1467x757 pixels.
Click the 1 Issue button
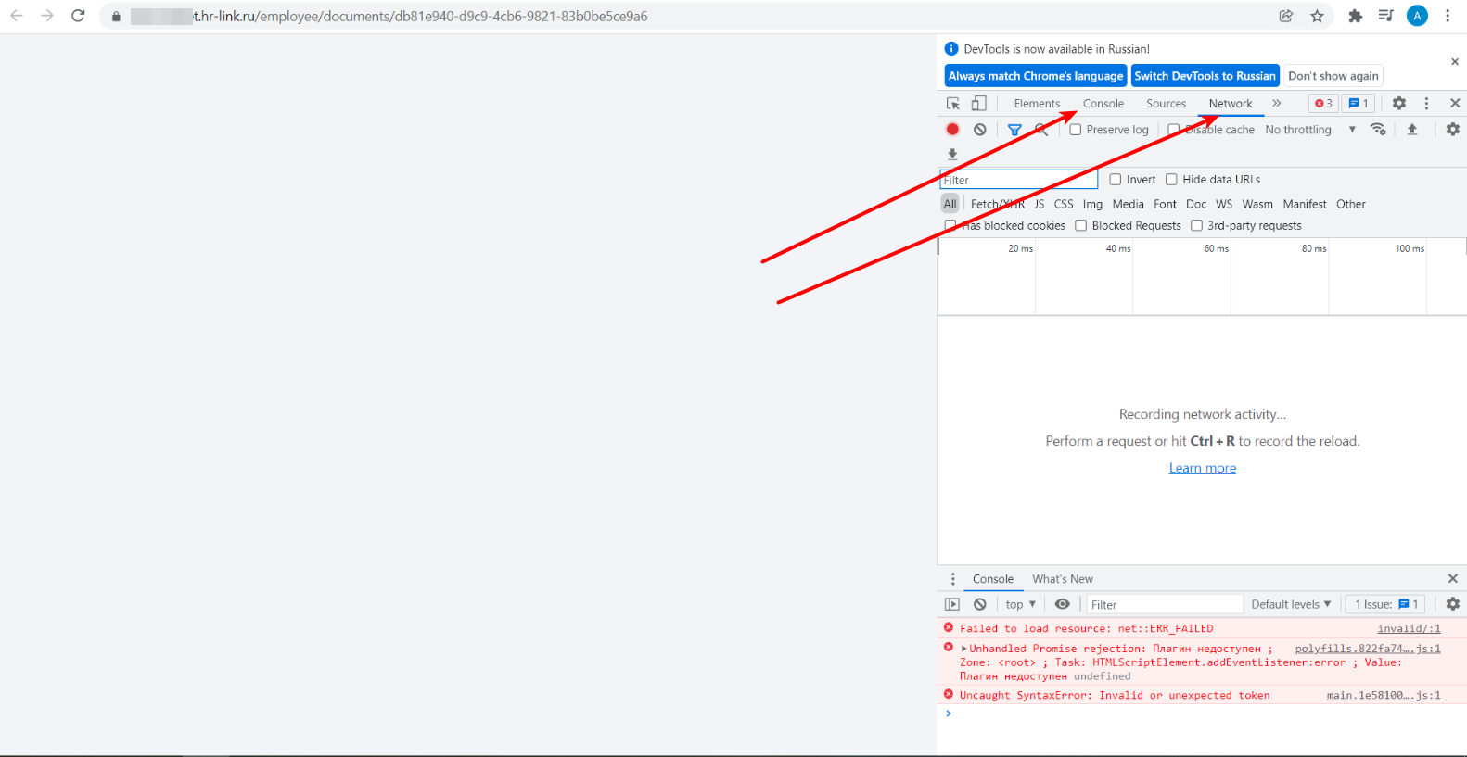point(1386,604)
